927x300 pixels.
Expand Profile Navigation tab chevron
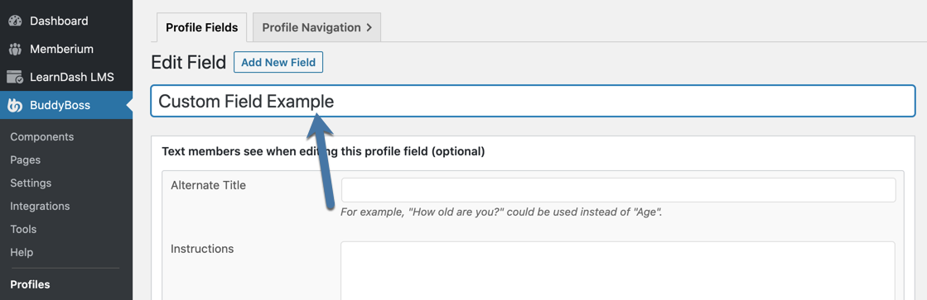369,28
